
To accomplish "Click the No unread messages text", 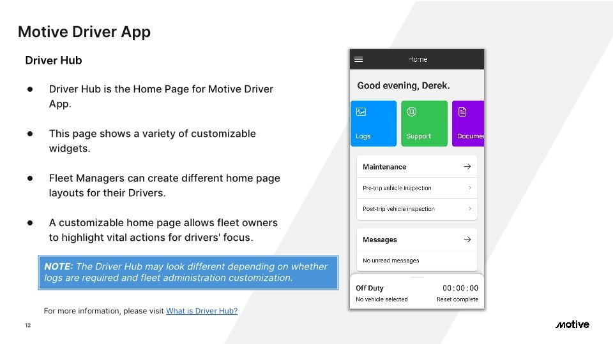I will coord(391,260).
